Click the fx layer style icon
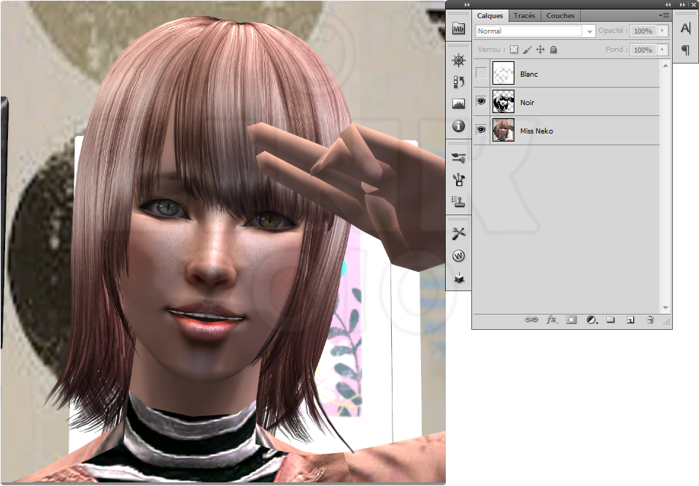699x486 pixels. click(x=552, y=320)
